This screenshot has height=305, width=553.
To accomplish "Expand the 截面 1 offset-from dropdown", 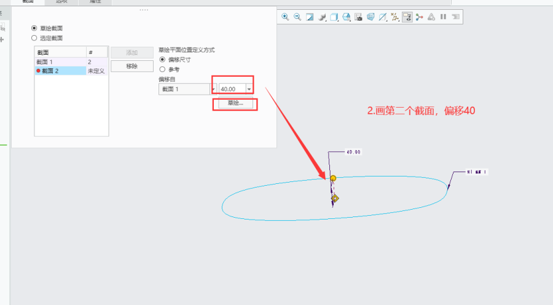I will tap(214, 89).
